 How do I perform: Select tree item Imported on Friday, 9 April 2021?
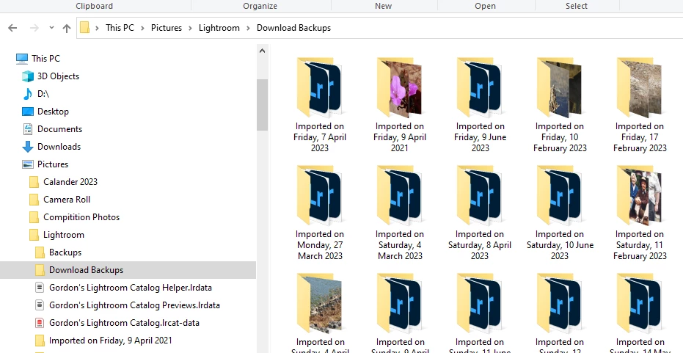coord(110,341)
